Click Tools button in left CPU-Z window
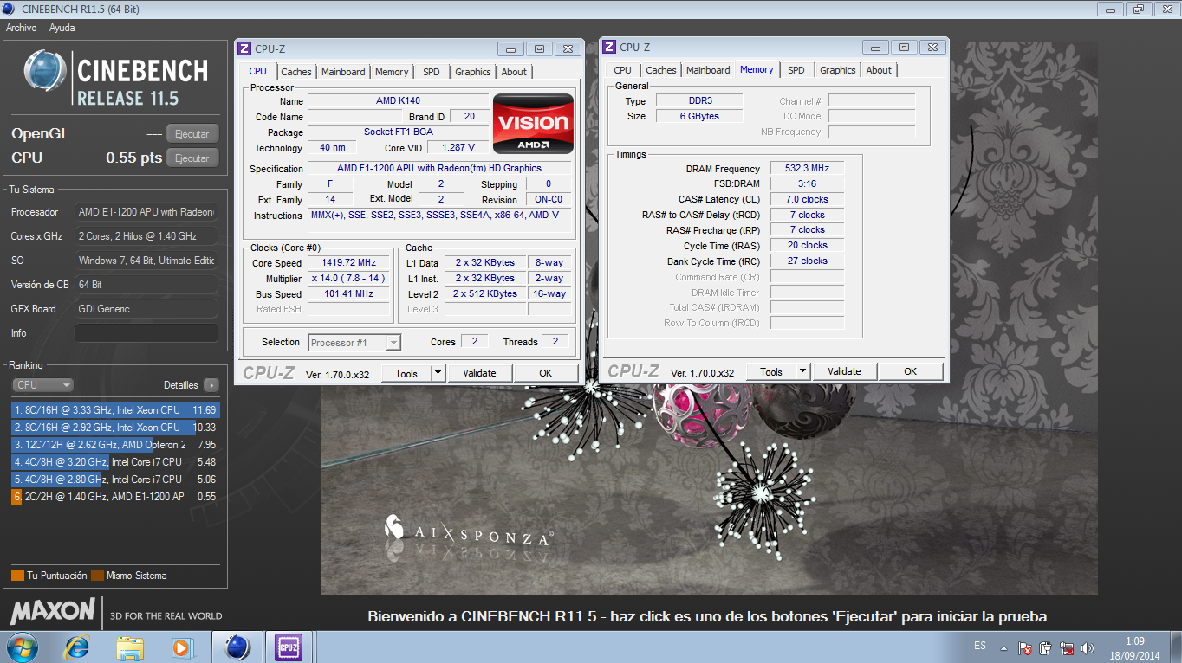The width and height of the screenshot is (1182, 663). tap(406, 374)
